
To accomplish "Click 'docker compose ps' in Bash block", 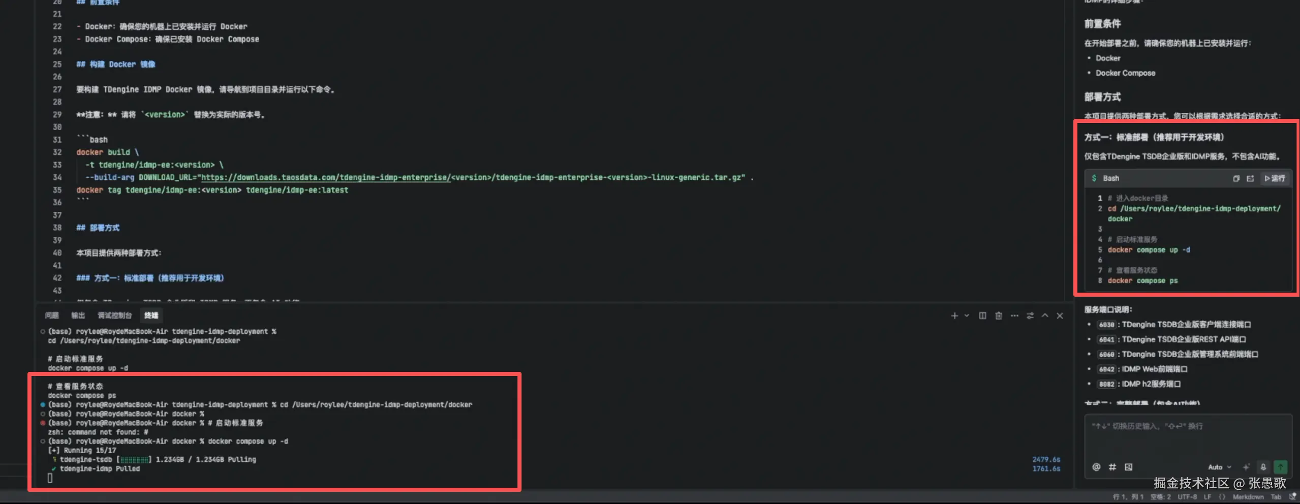I will point(1142,281).
